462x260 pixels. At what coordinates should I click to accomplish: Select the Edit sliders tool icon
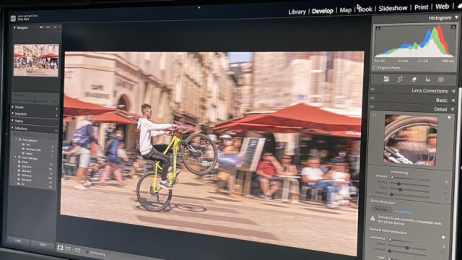pyautogui.click(x=386, y=79)
